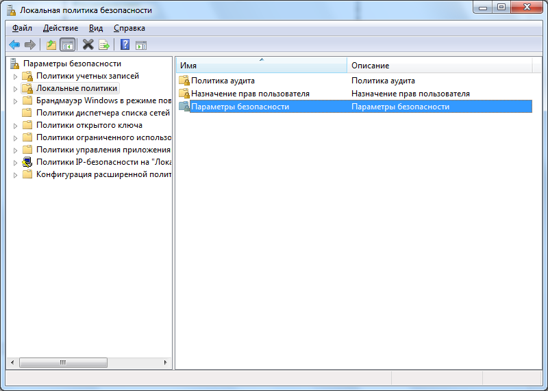Image resolution: width=548 pixels, height=391 pixels.
Task: Expand Конфигурация расширенной политики node
Action: coord(15,175)
